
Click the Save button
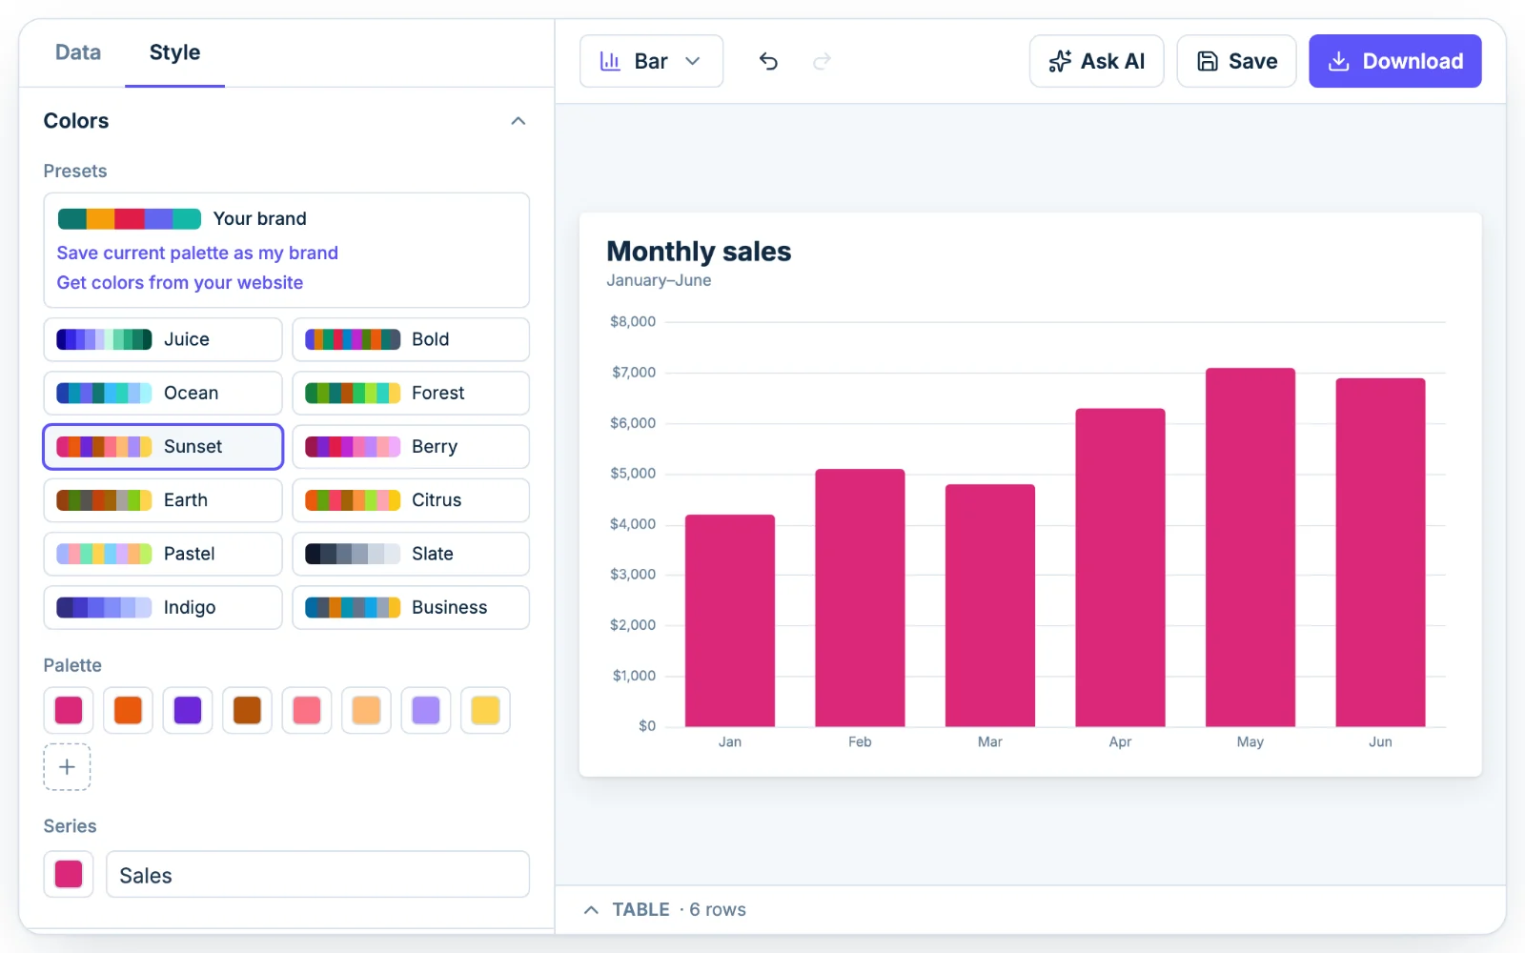point(1236,61)
